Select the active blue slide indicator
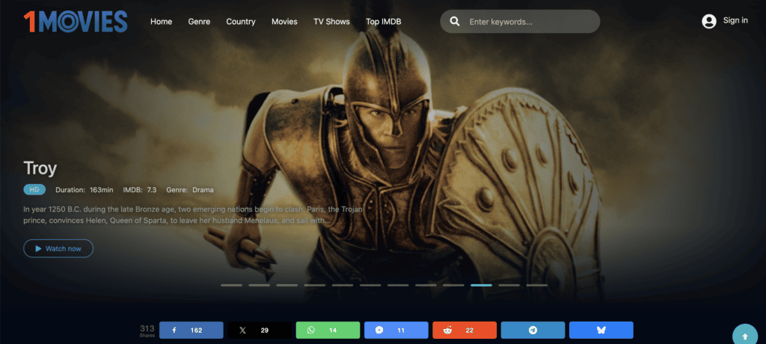The image size is (766, 344). (x=481, y=285)
